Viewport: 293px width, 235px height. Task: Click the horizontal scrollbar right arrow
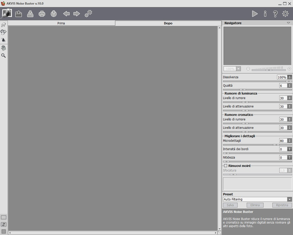click(216, 233)
